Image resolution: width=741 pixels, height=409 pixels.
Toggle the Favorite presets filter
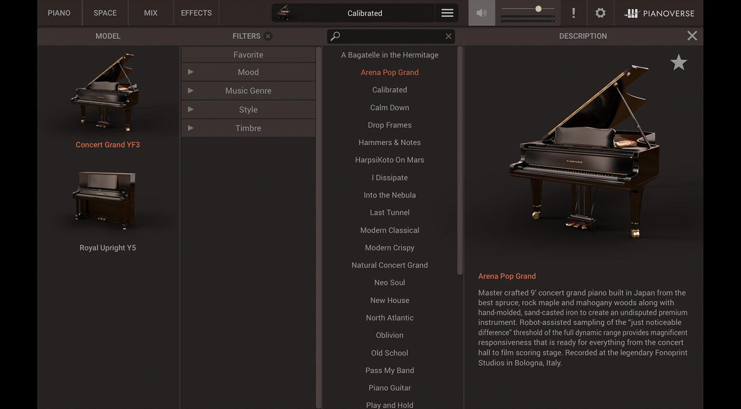click(x=248, y=54)
